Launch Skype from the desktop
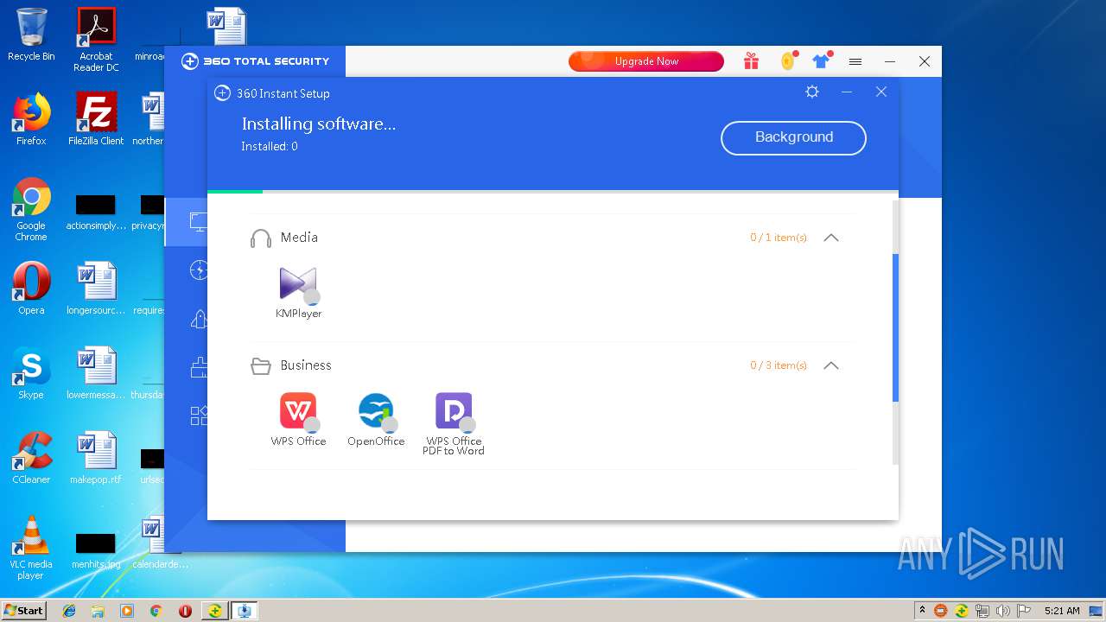This screenshot has width=1106, height=622. [31, 373]
